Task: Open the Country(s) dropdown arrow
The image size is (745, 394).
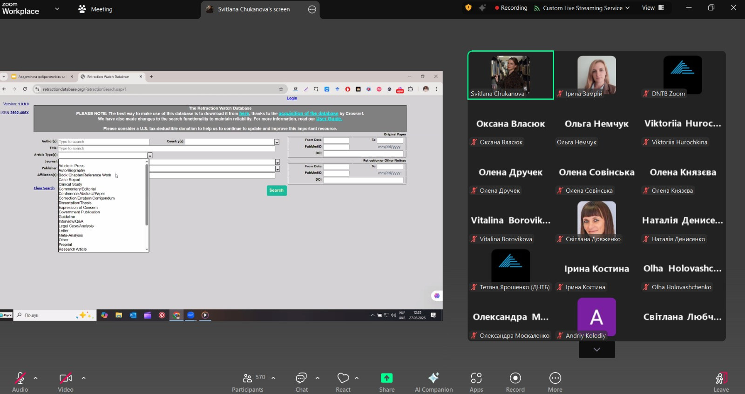Action: coord(277,142)
